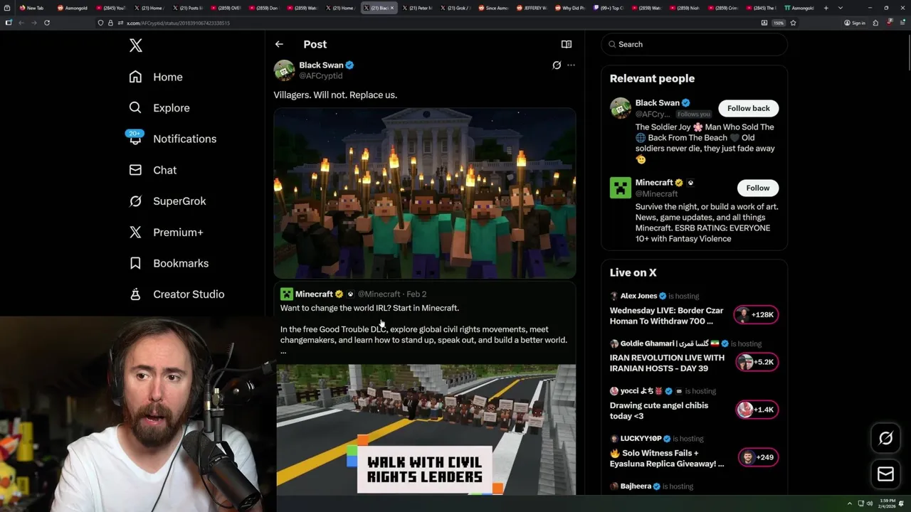Open Black Swan in Relevant people
The image size is (911, 512).
click(x=657, y=102)
